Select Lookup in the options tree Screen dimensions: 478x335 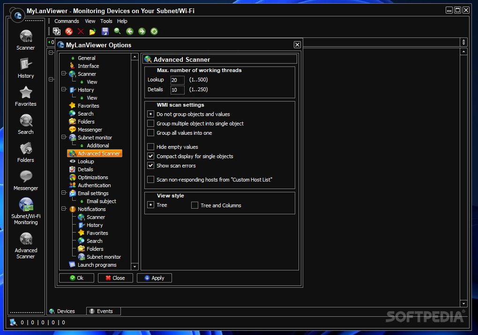85,161
